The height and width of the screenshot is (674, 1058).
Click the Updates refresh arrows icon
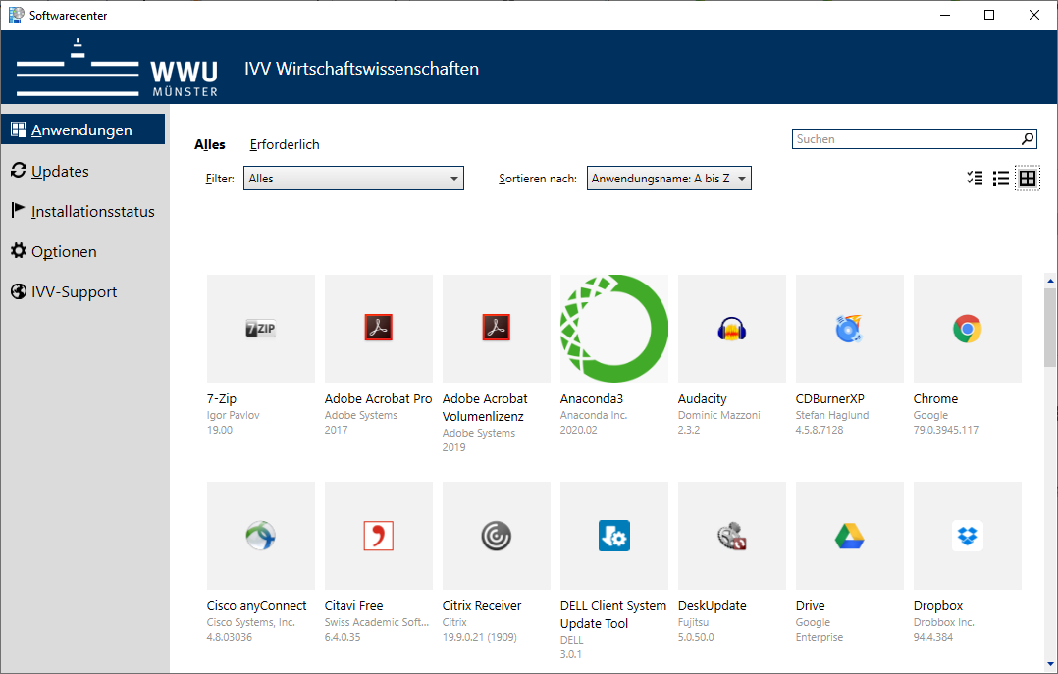[x=19, y=171]
